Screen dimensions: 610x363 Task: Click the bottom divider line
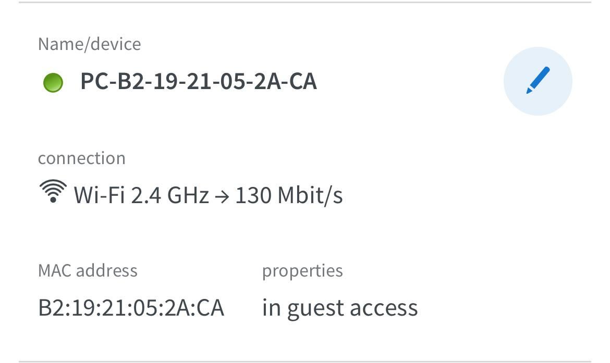305,361
